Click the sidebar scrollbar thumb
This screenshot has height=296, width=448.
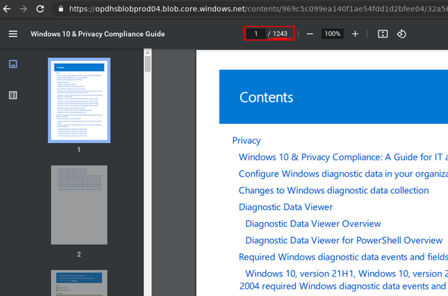tap(148, 64)
